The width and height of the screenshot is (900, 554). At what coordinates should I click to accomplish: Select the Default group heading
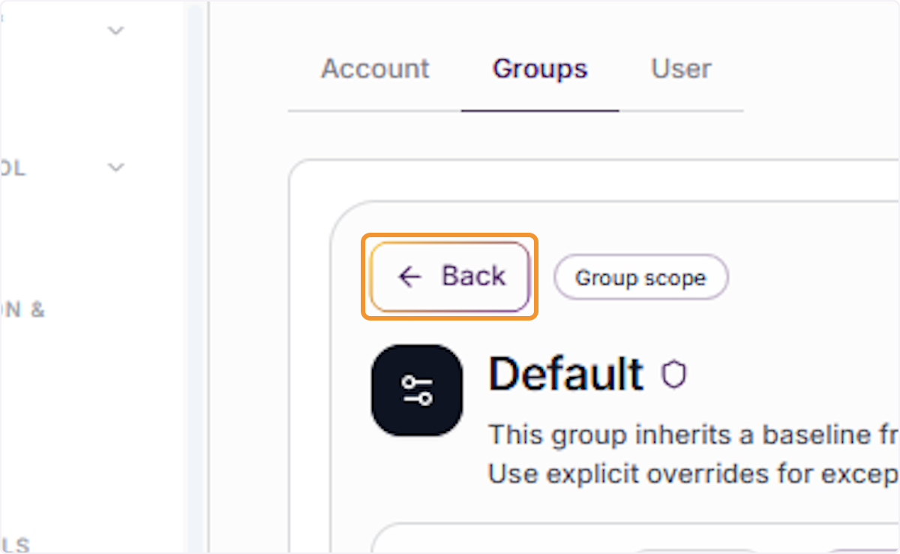pos(566,373)
